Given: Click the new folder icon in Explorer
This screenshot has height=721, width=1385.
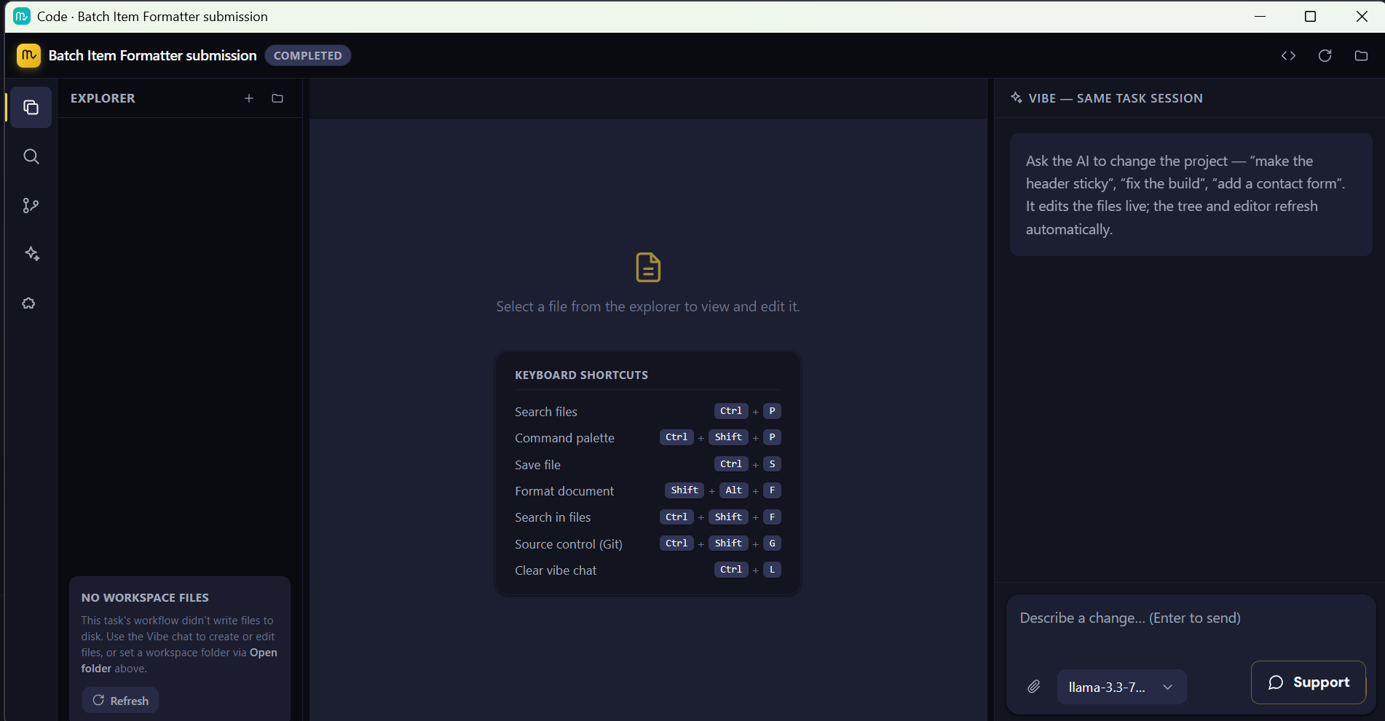Looking at the screenshot, I should click(x=277, y=98).
